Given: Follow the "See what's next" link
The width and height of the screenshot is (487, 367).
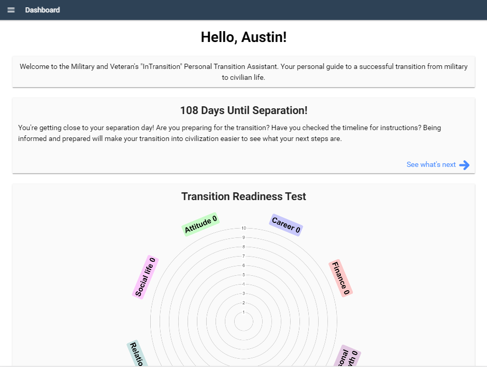Looking at the screenshot, I should [x=431, y=165].
